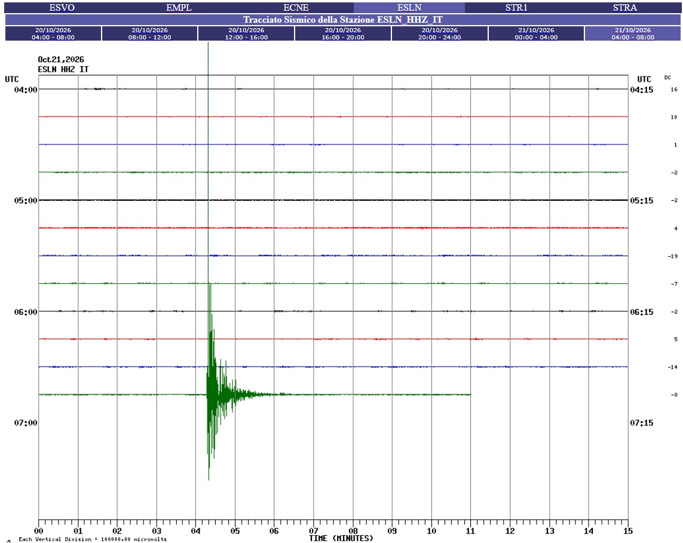Click 'Each Vertical Division = 100000.00 microvolts' note
Screen dimensions: 683x543
coord(93,539)
